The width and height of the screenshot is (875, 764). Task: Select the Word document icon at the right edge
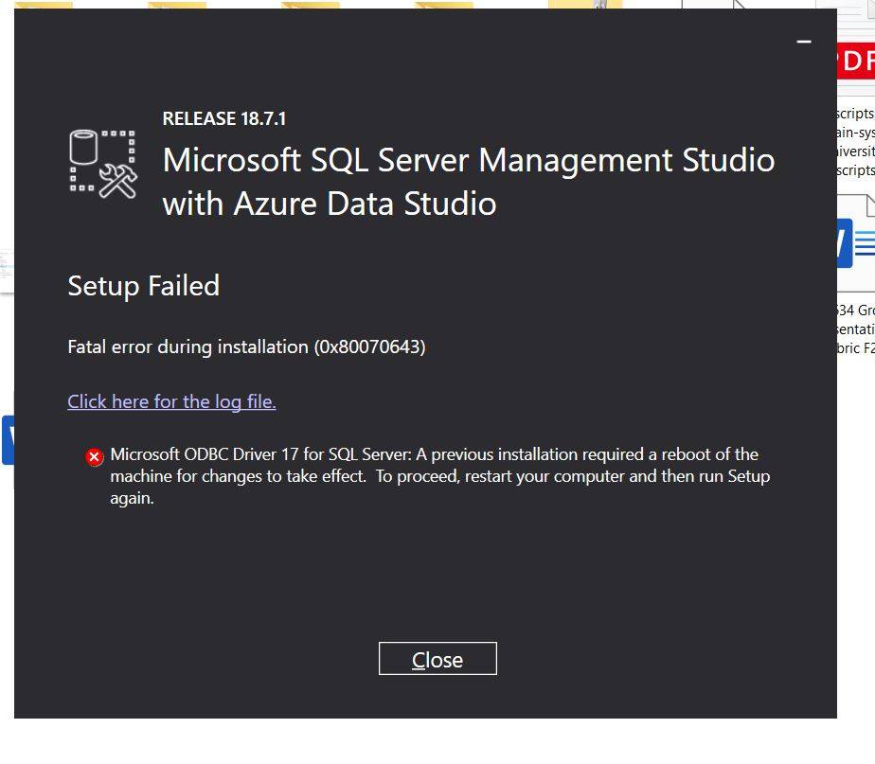[x=856, y=242]
